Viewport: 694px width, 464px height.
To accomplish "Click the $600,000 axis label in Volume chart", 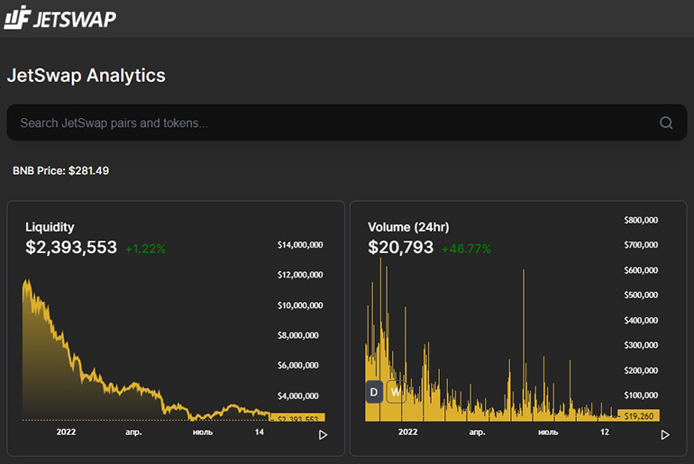I will pos(641,269).
